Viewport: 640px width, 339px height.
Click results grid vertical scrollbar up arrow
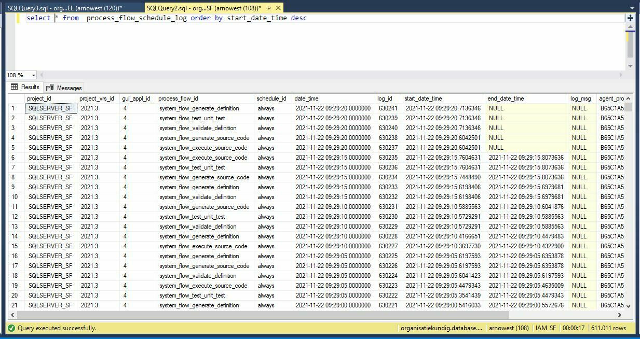click(x=629, y=98)
